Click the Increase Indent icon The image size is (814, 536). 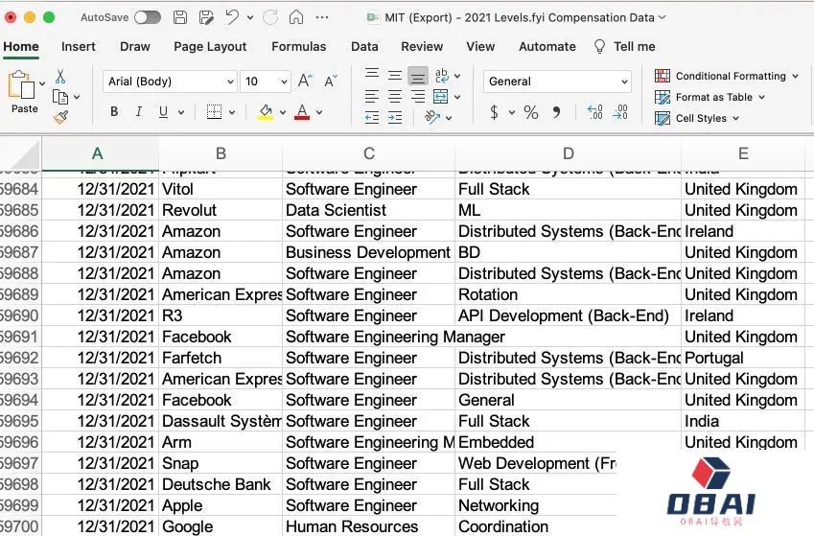click(395, 118)
